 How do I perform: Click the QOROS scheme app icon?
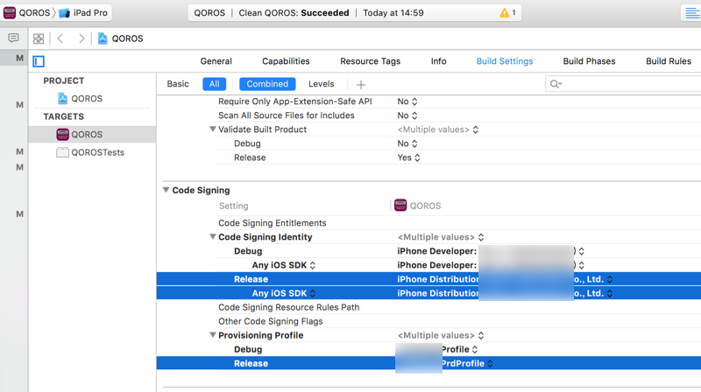click(10, 13)
